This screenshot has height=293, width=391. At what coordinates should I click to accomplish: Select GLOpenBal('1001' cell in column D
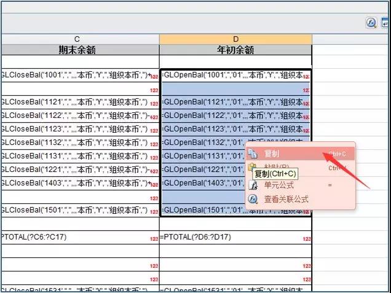pyautogui.click(x=235, y=75)
